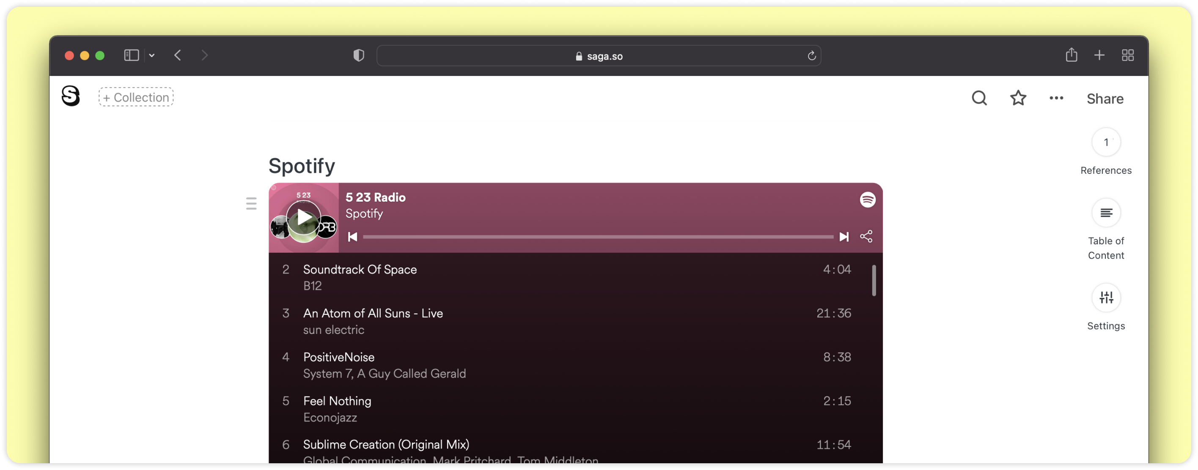Screen dimensions: 1198x470
Task: Click the playlist track list scrollbar
Action: coord(874,280)
